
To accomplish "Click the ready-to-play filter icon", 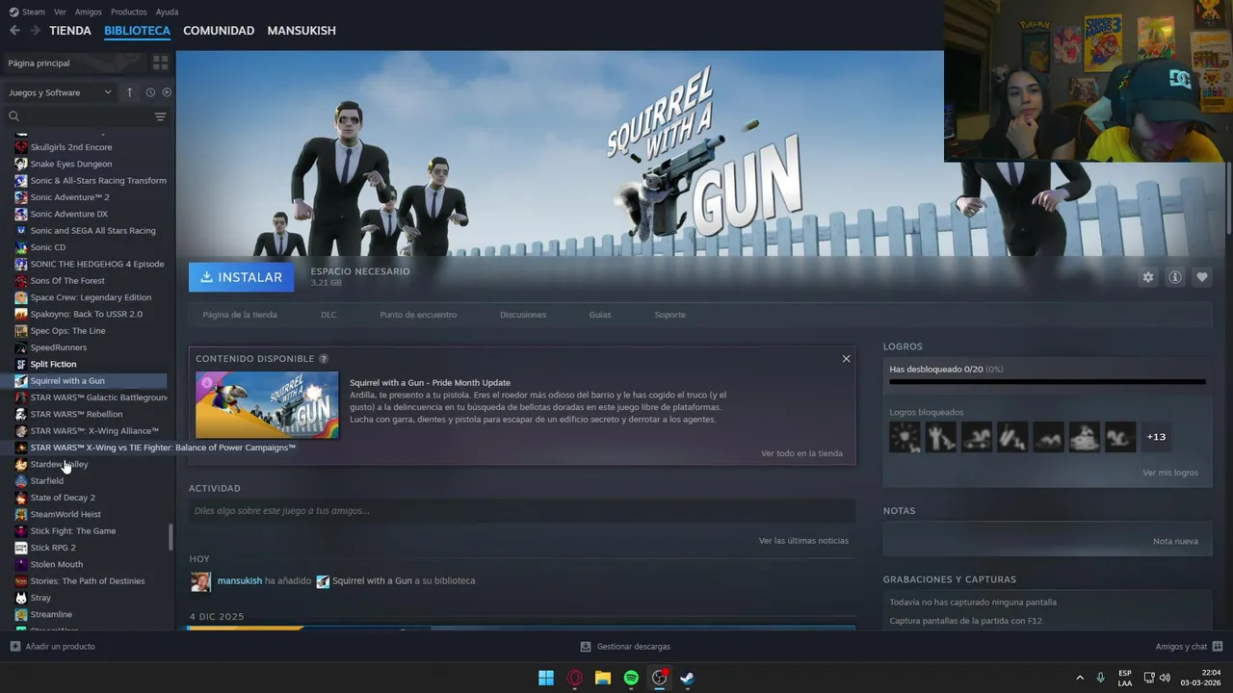I will pyautogui.click(x=167, y=92).
